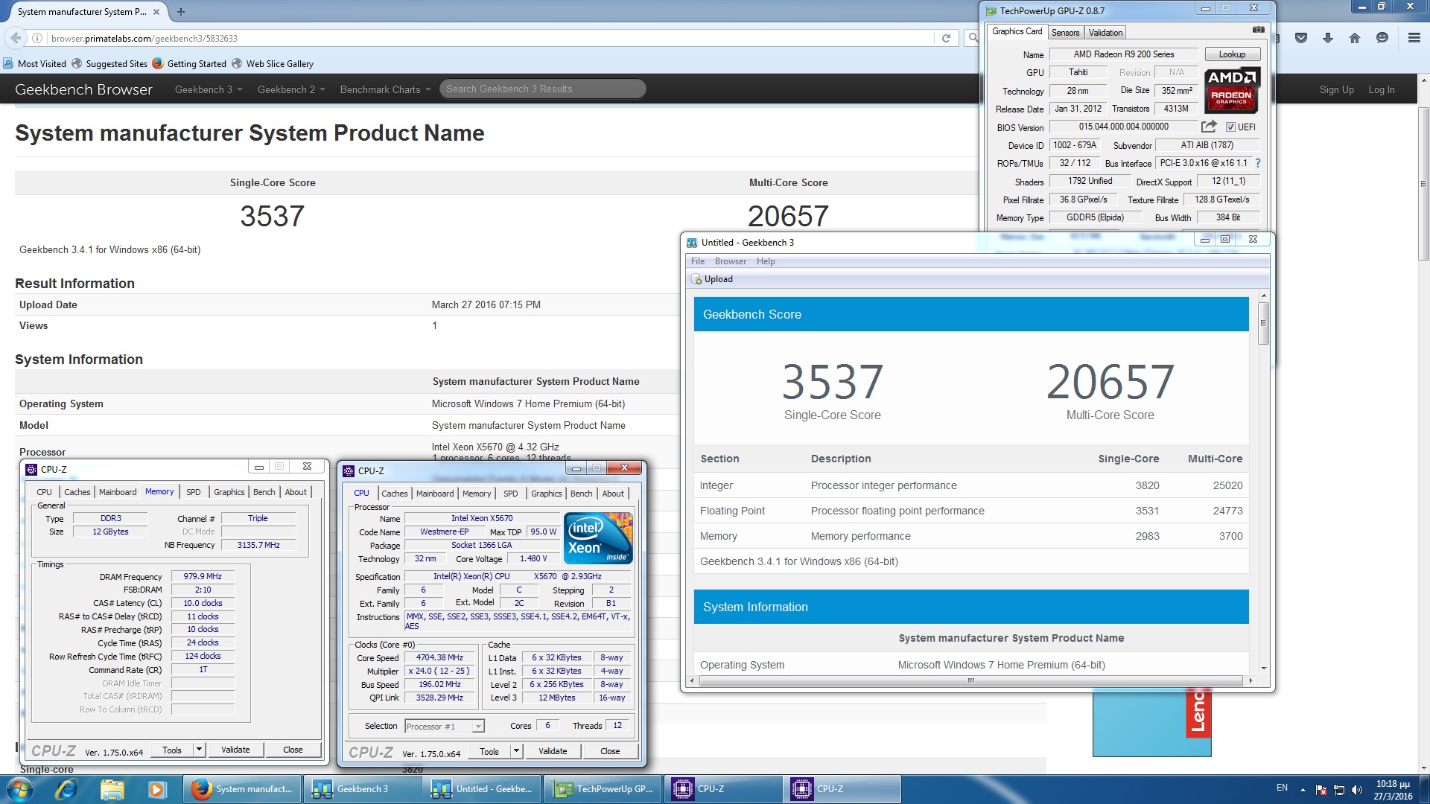Open the Most Visited bookmark
1430x804 pixels.
coord(35,64)
